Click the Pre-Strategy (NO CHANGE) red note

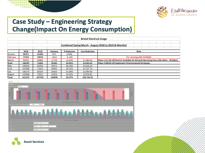click(x=139, y=57)
